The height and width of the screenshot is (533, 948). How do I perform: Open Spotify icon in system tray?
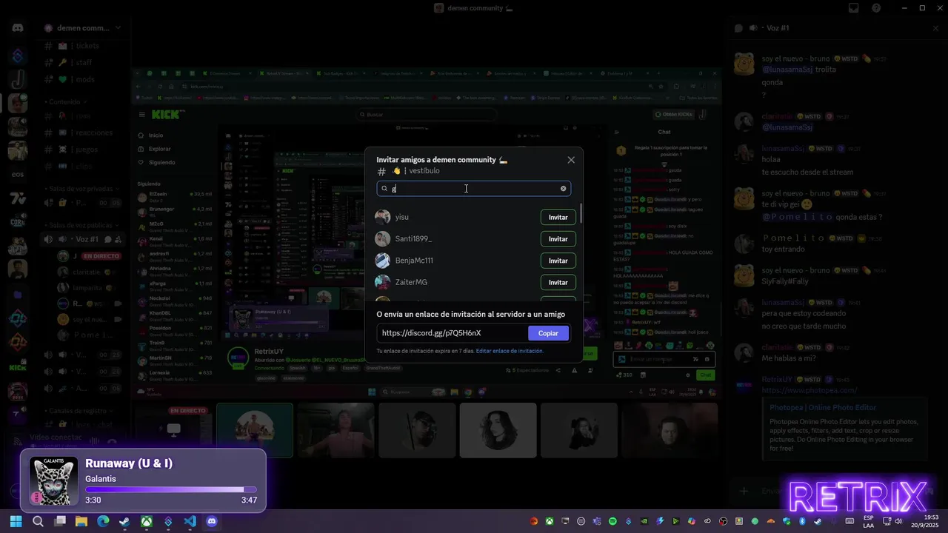coord(612,521)
